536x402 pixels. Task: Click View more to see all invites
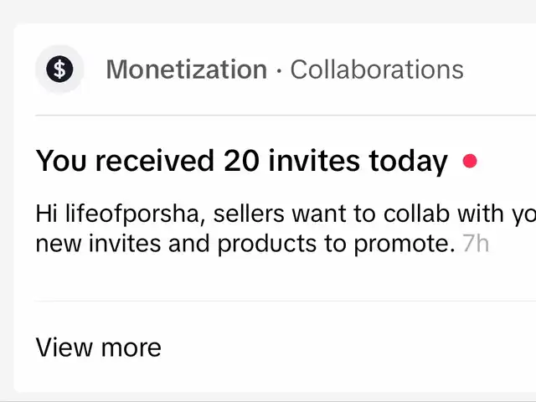tap(99, 348)
